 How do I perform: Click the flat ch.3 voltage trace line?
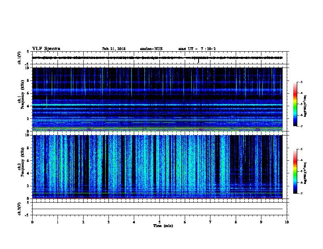(157, 209)
